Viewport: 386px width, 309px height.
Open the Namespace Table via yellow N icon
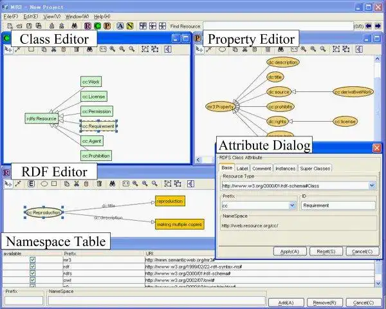130,26
